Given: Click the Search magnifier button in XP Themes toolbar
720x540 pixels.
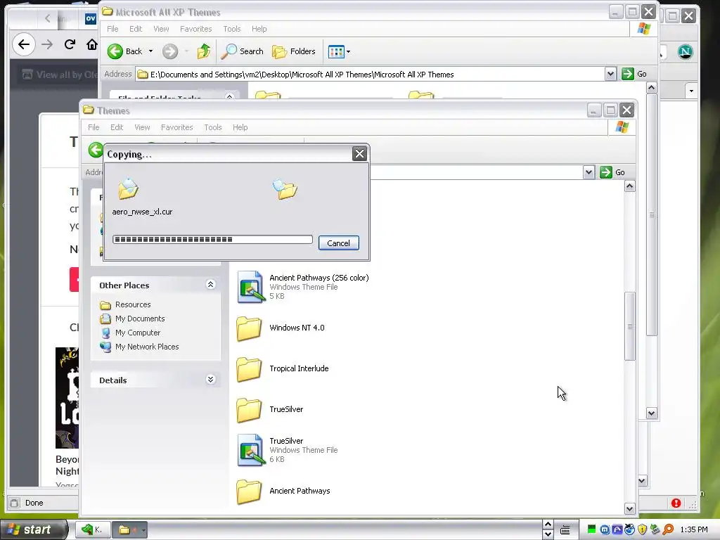Looking at the screenshot, I should pyautogui.click(x=242, y=51).
